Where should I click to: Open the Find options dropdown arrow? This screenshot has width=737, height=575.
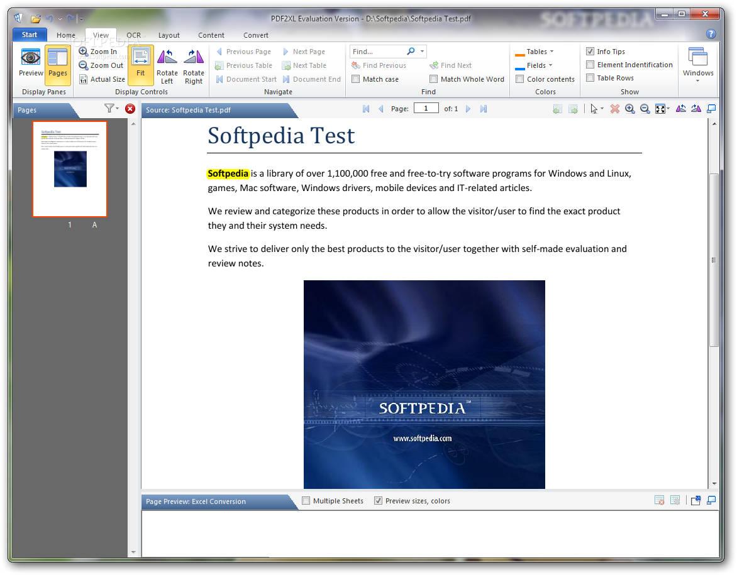click(x=422, y=51)
